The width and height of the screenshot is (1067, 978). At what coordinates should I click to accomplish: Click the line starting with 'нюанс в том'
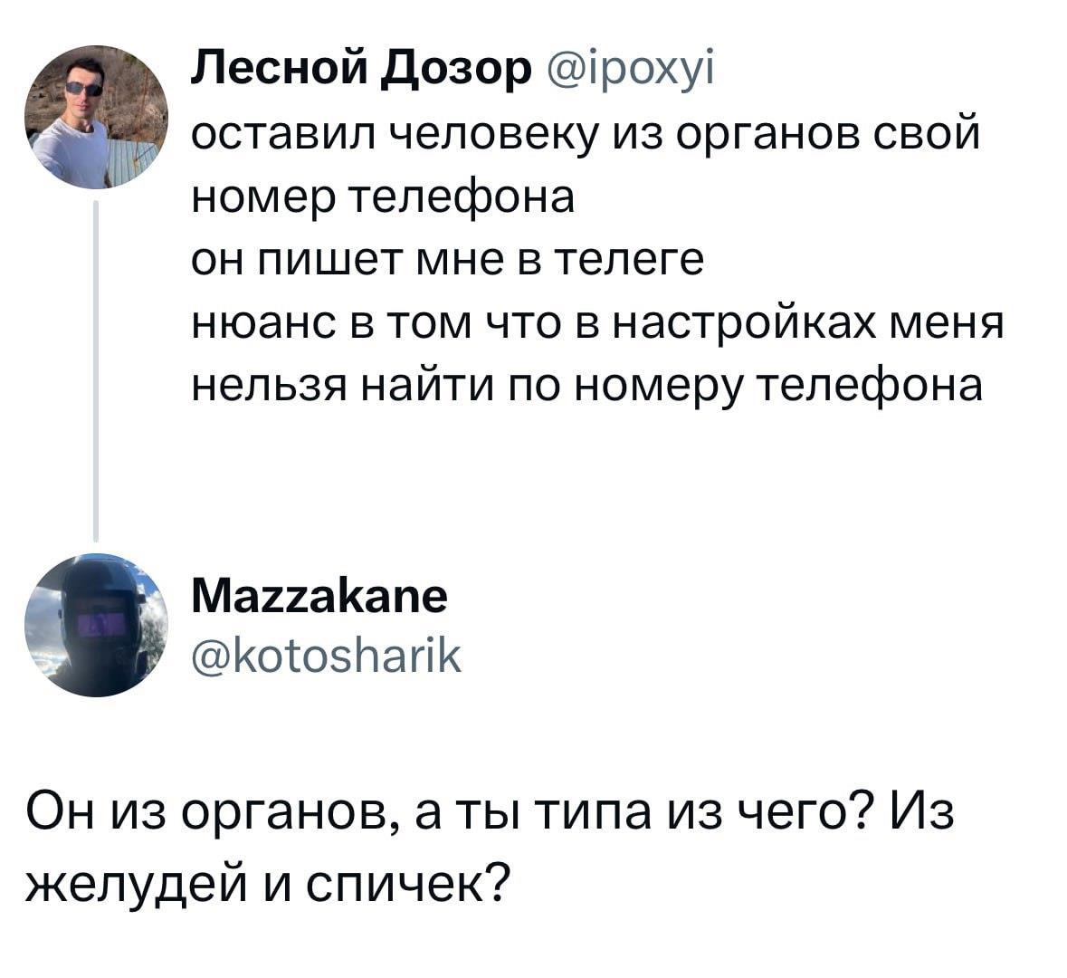click(x=599, y=322)
